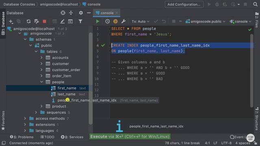This screenshot has width=260, height=146.
Task: Click the red stop icon in Database toolbar
Action: pyautogui.click(x=44, y=21)
